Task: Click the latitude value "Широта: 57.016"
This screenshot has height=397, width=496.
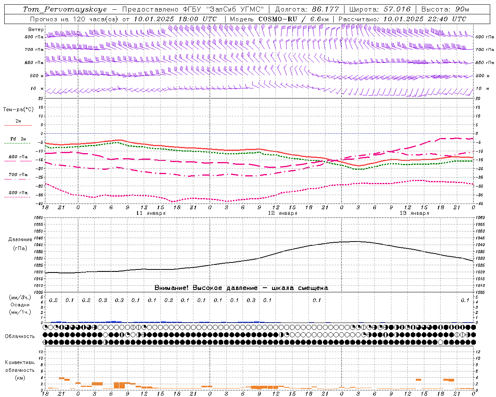Action: 380,9
